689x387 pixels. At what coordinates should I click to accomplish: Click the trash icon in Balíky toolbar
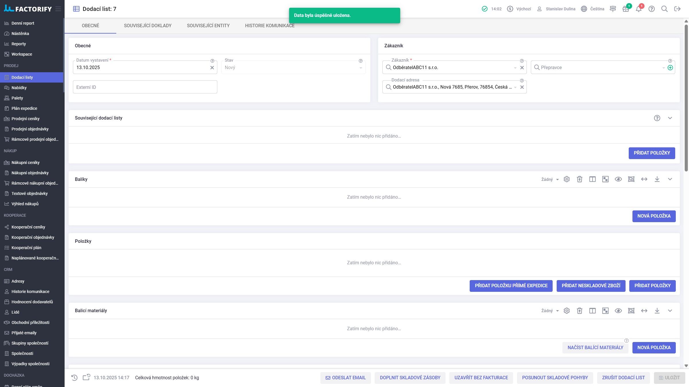(579, 179)
